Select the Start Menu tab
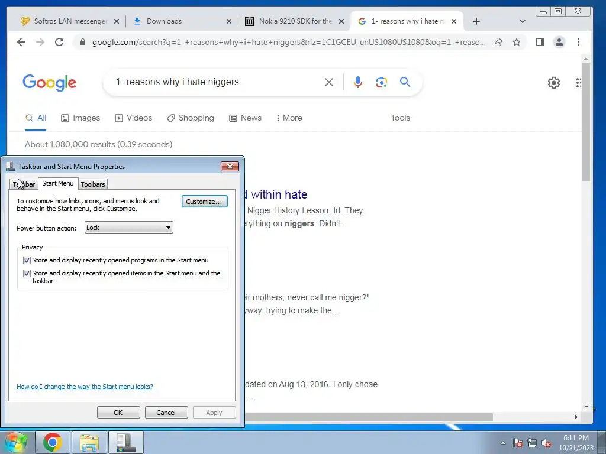Viewport: 606px width, 454px height. tap(58, 183)
